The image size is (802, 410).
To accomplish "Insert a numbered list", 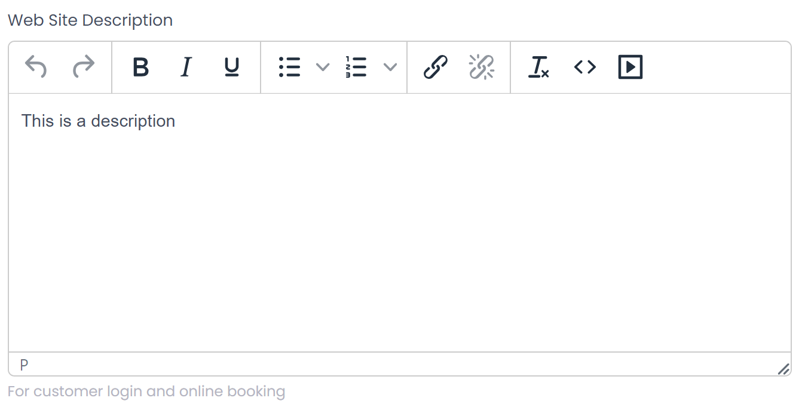I will click(357, 67).
